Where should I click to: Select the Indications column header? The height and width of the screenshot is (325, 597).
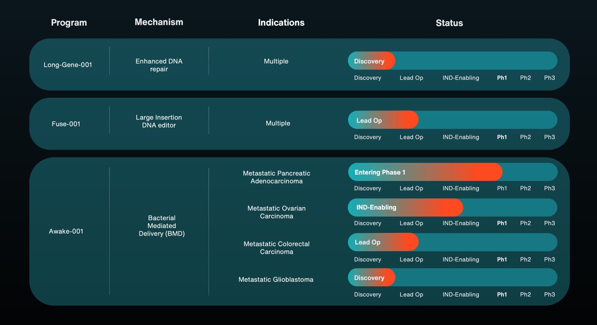(281, 23)
